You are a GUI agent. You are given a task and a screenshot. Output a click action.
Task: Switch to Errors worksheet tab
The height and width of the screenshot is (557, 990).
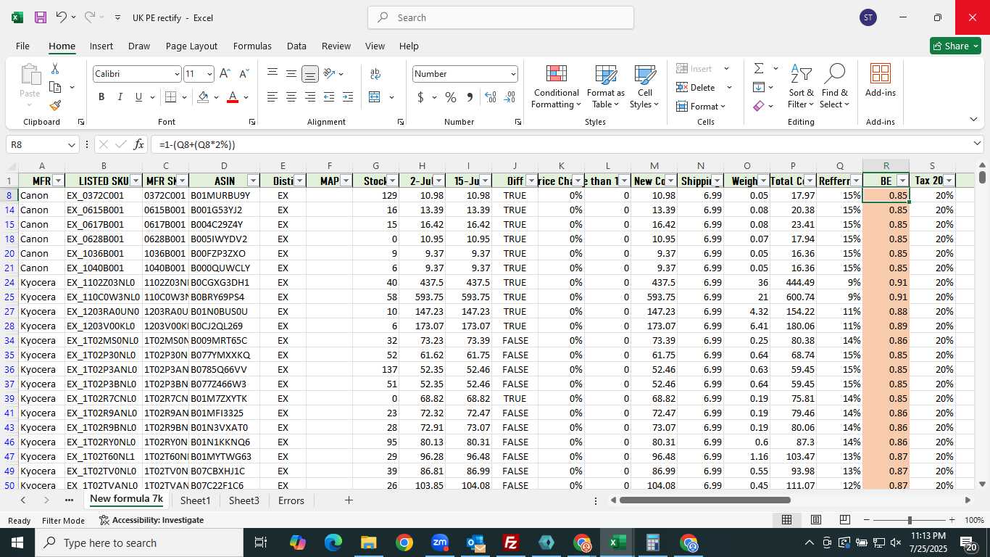point(291,500)
